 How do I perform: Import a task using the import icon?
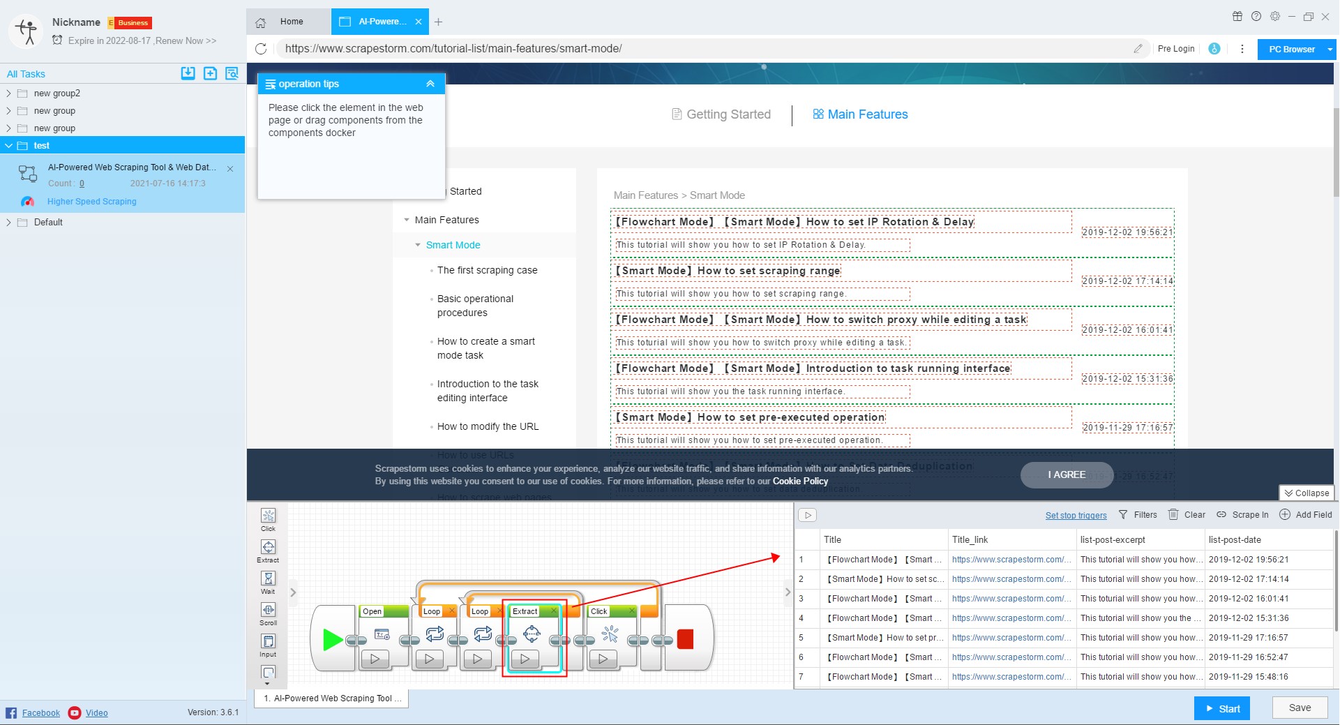[x=188, y=73]
